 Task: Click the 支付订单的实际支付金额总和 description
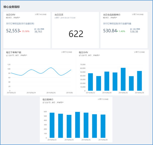(x=20, y=24)
